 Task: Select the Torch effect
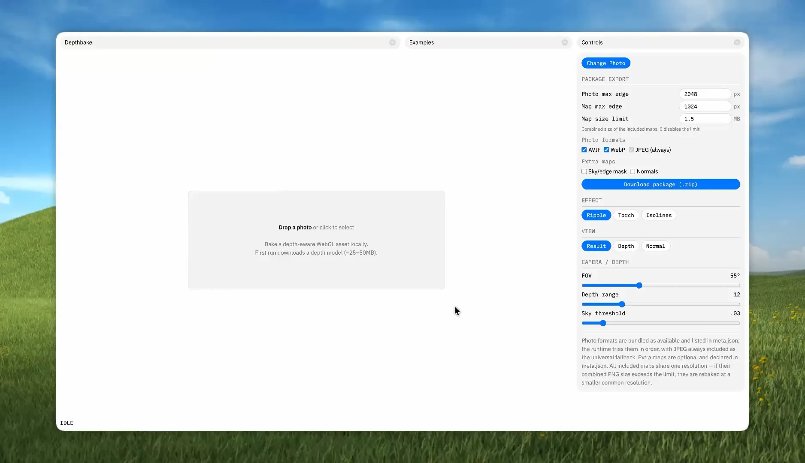tap(626, 215)
